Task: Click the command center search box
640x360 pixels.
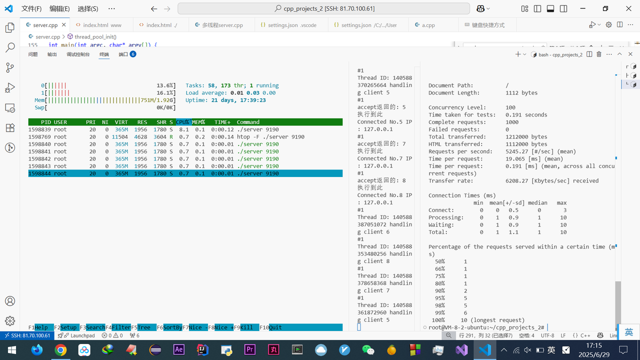Action: point(323,9)
